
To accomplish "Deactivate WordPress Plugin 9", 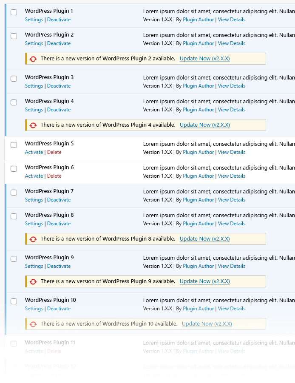I will click(59, 266).
